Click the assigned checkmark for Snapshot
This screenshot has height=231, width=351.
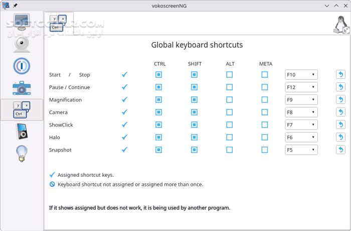(x=125, y=150)
